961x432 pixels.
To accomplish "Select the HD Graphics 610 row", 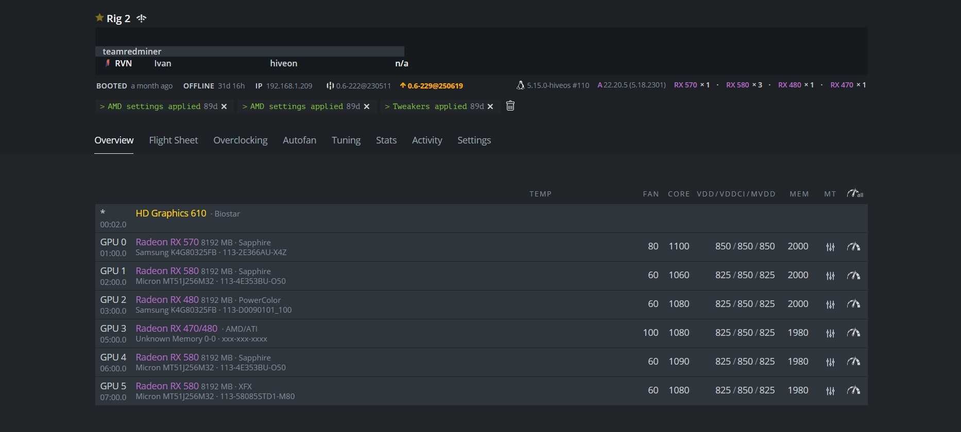I will 481,218.
